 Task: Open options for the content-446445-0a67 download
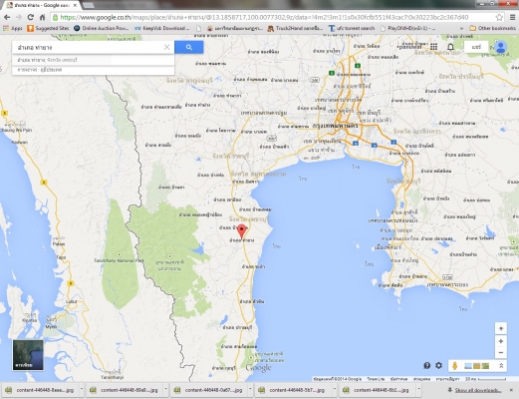250,390
